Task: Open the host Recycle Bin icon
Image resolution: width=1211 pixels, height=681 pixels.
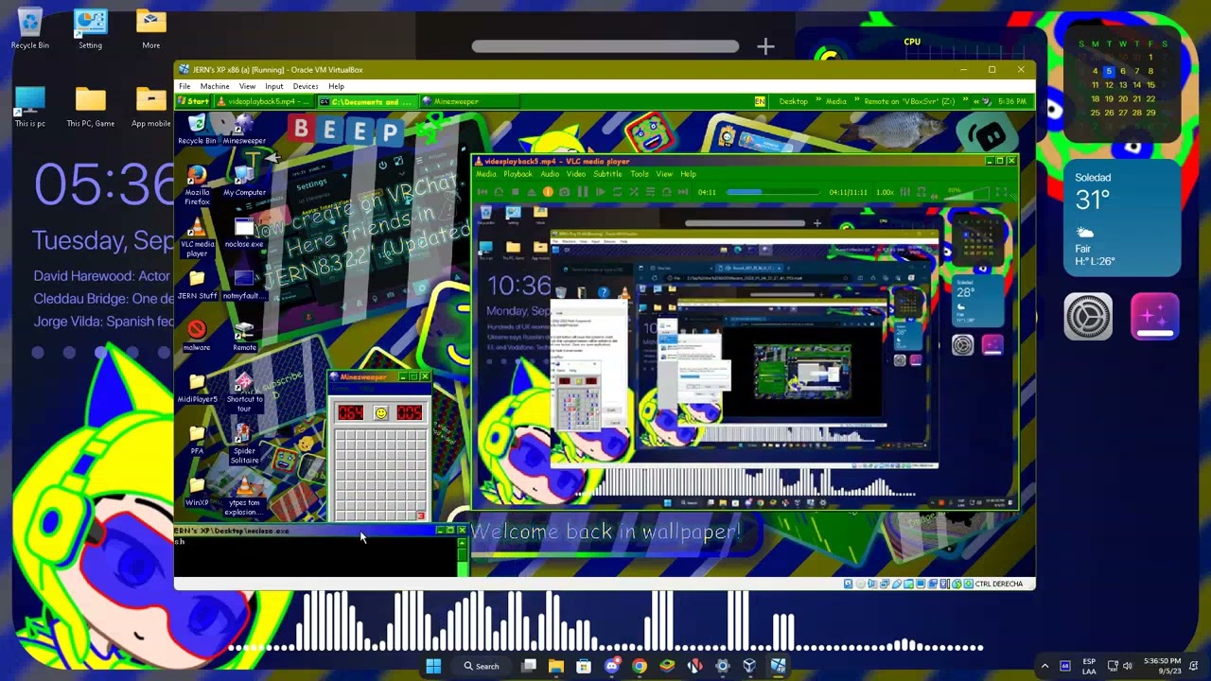Action: point(30,29)
